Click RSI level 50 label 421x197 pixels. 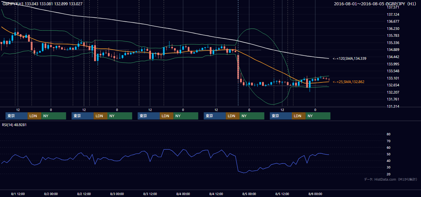[x=388, y=154]
